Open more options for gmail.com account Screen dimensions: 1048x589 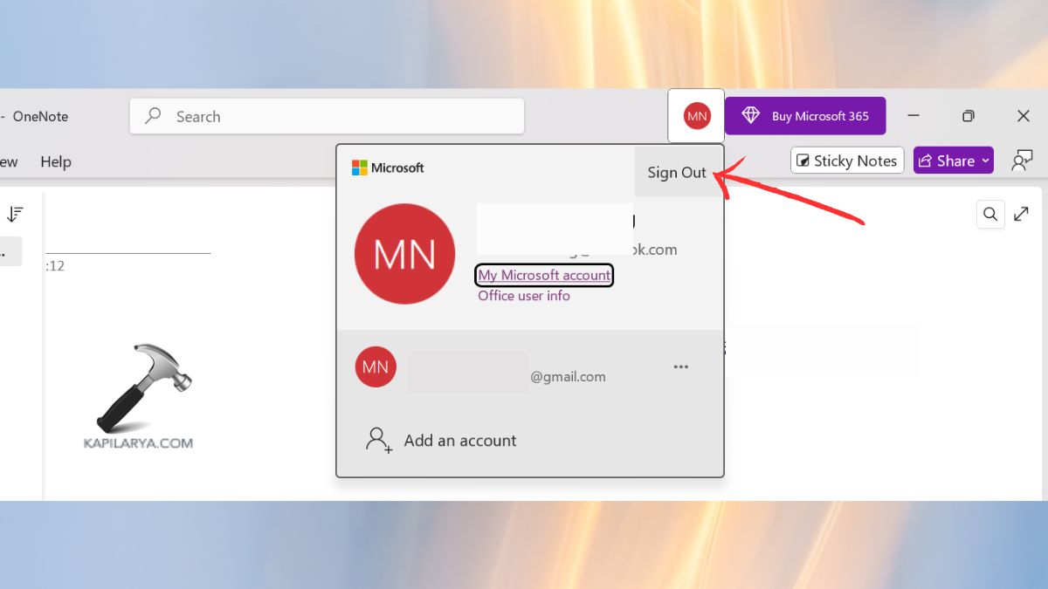[681, 367]
